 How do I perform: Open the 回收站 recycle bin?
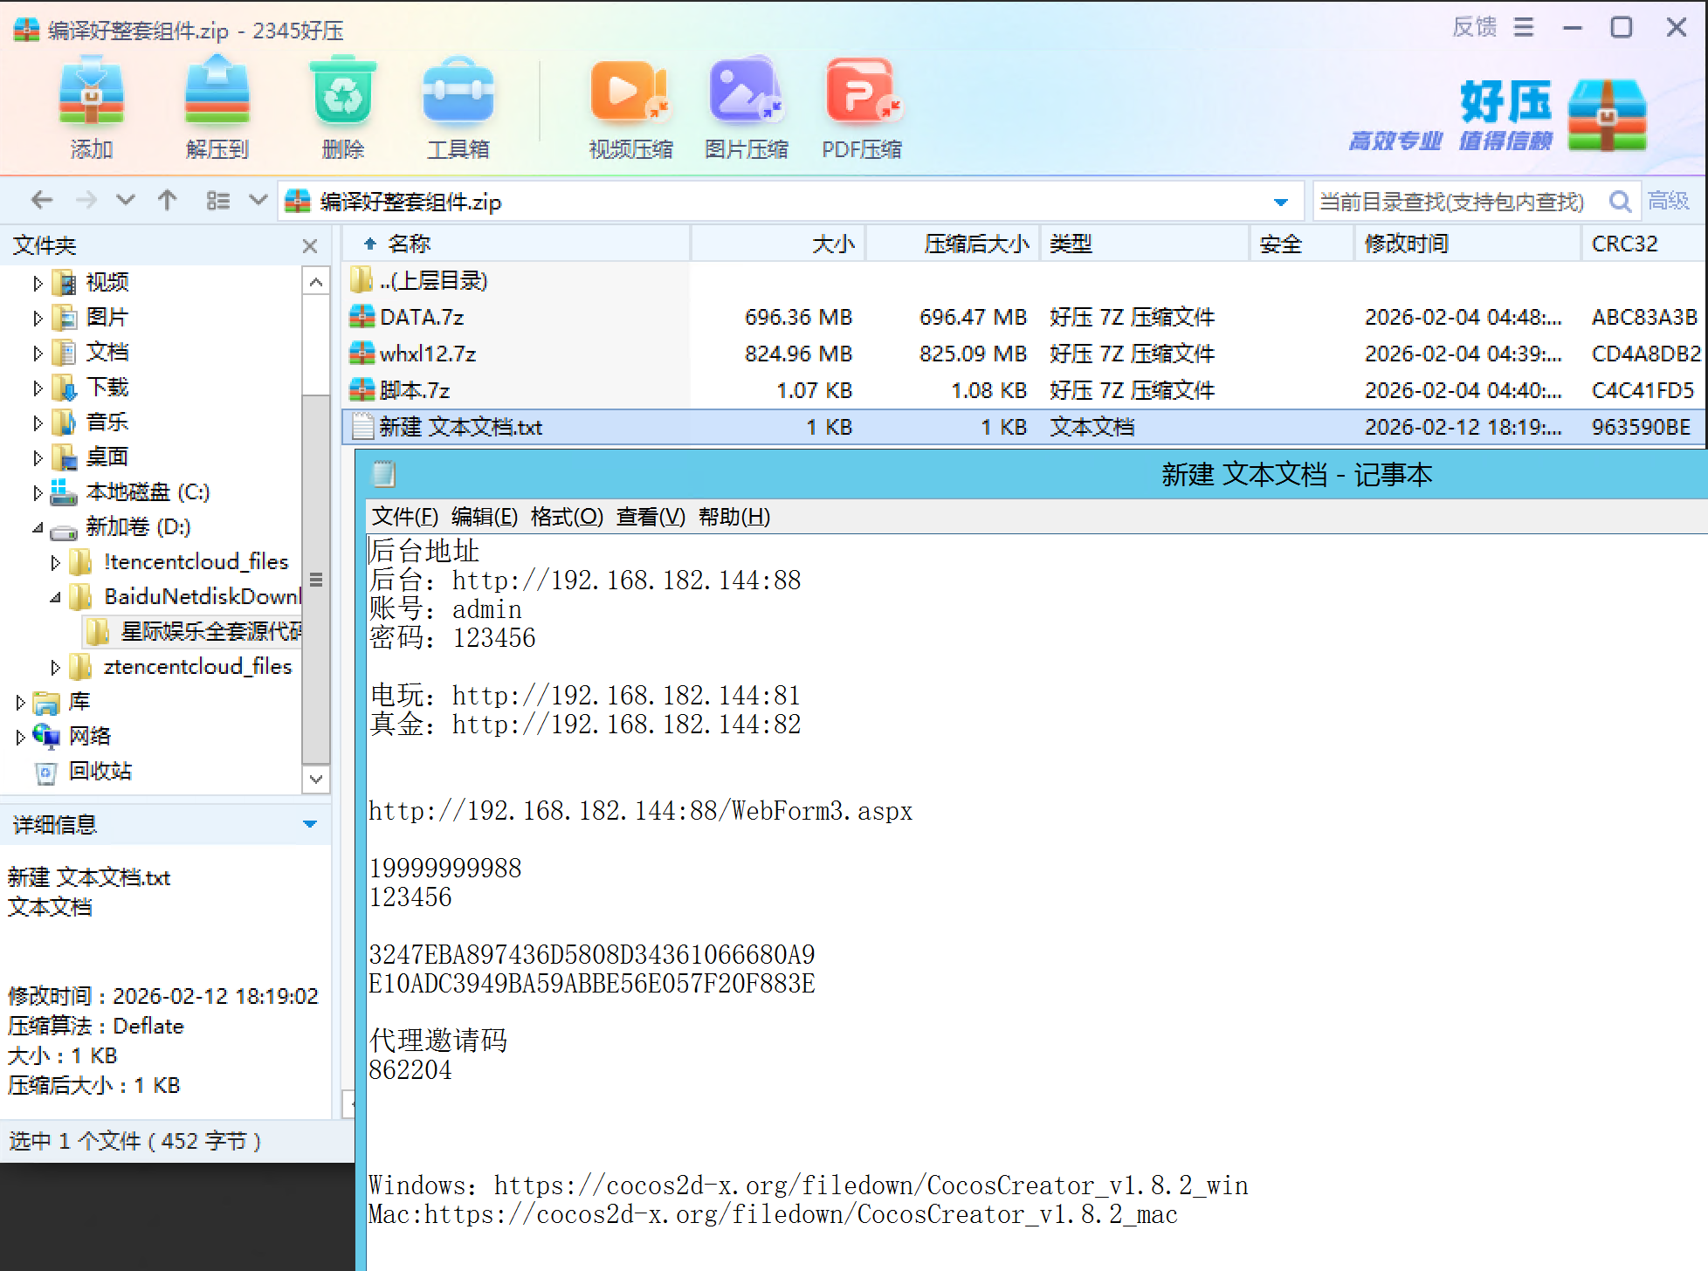(100, 771)
